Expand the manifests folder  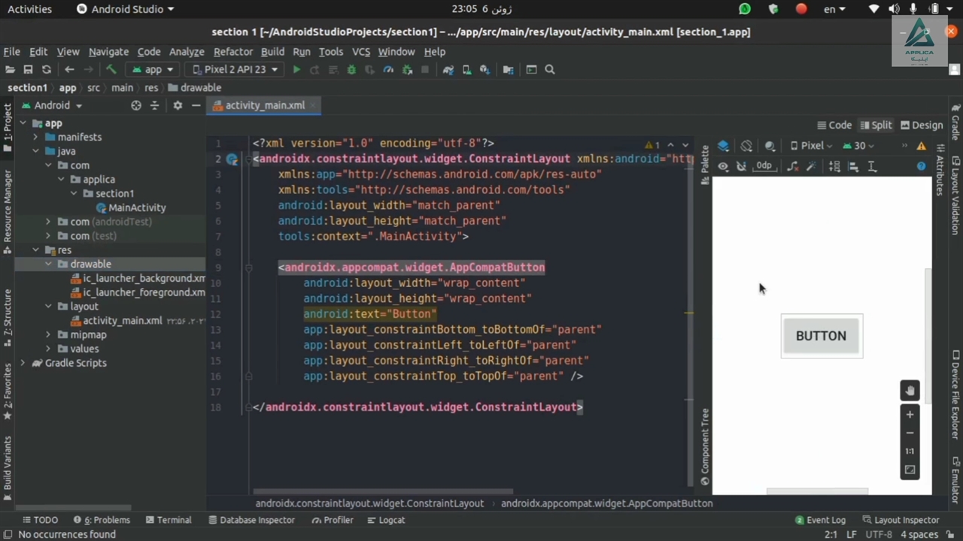[x=35, y=138]
